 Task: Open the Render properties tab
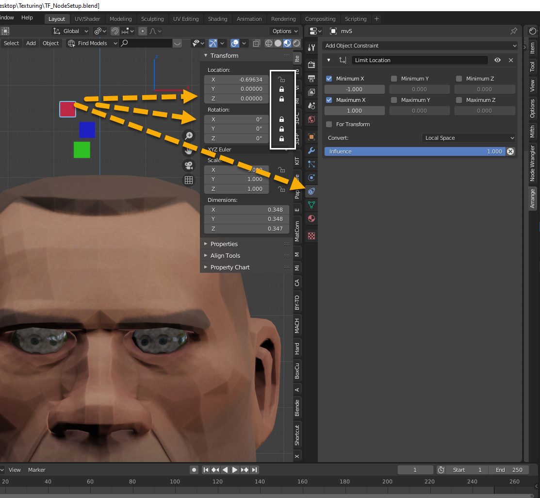click(311, 65)
